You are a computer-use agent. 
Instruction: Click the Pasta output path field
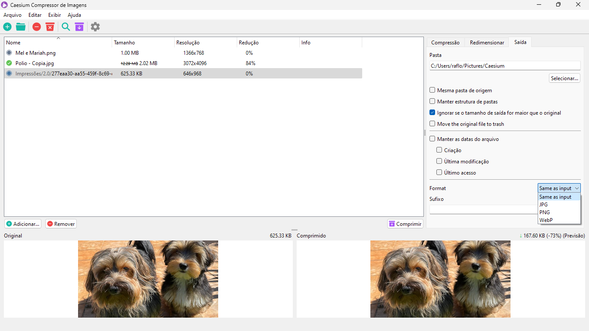point(504,66)
